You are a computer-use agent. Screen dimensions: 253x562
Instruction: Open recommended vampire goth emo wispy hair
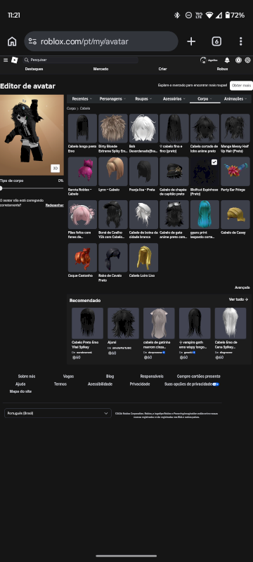click(195, 323)
